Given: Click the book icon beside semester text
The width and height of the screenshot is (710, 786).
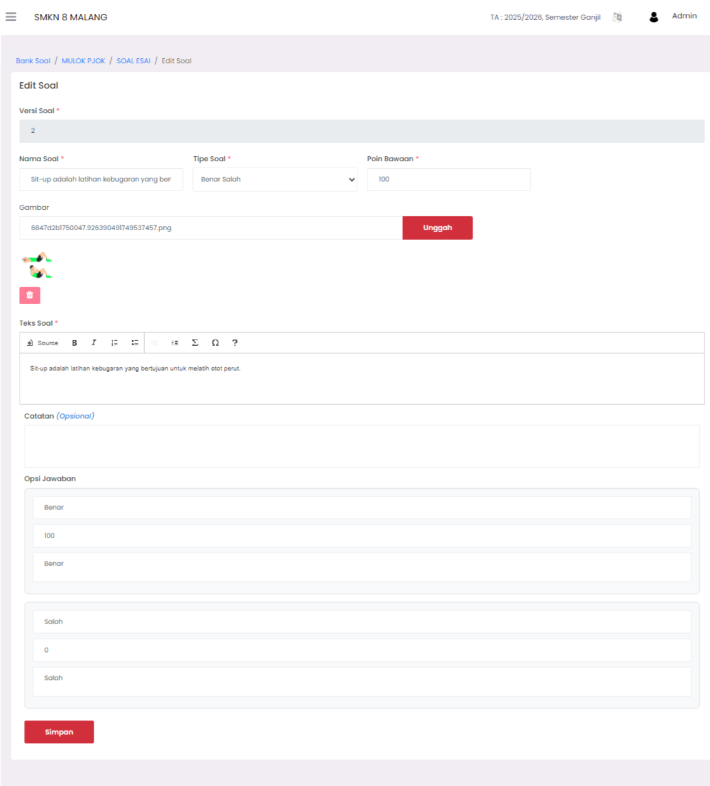Looking at the screenshot, I should point(617,17).
